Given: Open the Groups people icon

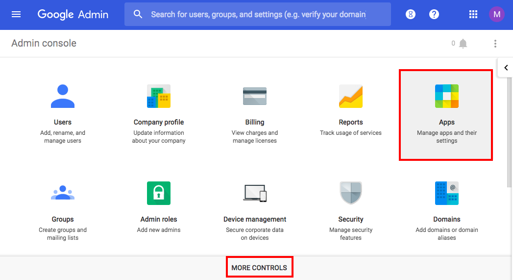Looking at the screenshot, I should 63,193.
